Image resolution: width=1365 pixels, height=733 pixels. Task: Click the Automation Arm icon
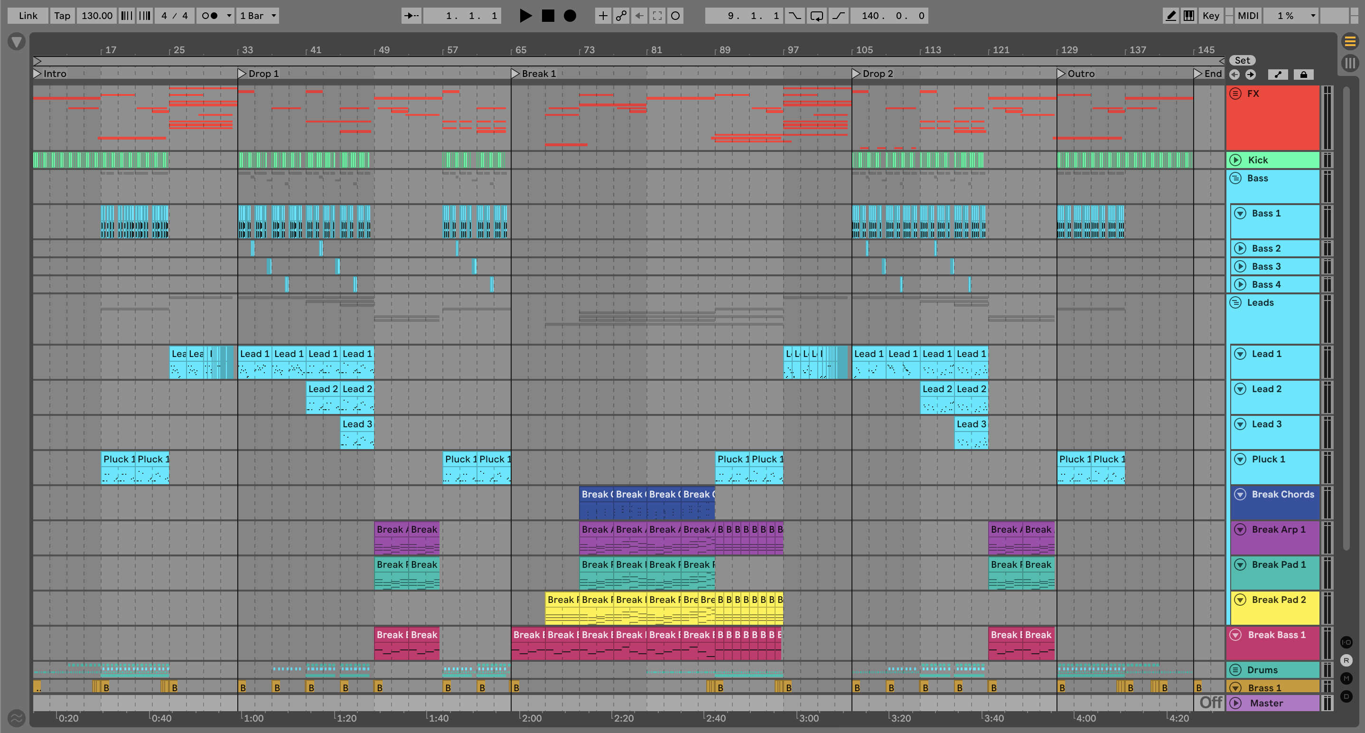(x=621, y=16)
